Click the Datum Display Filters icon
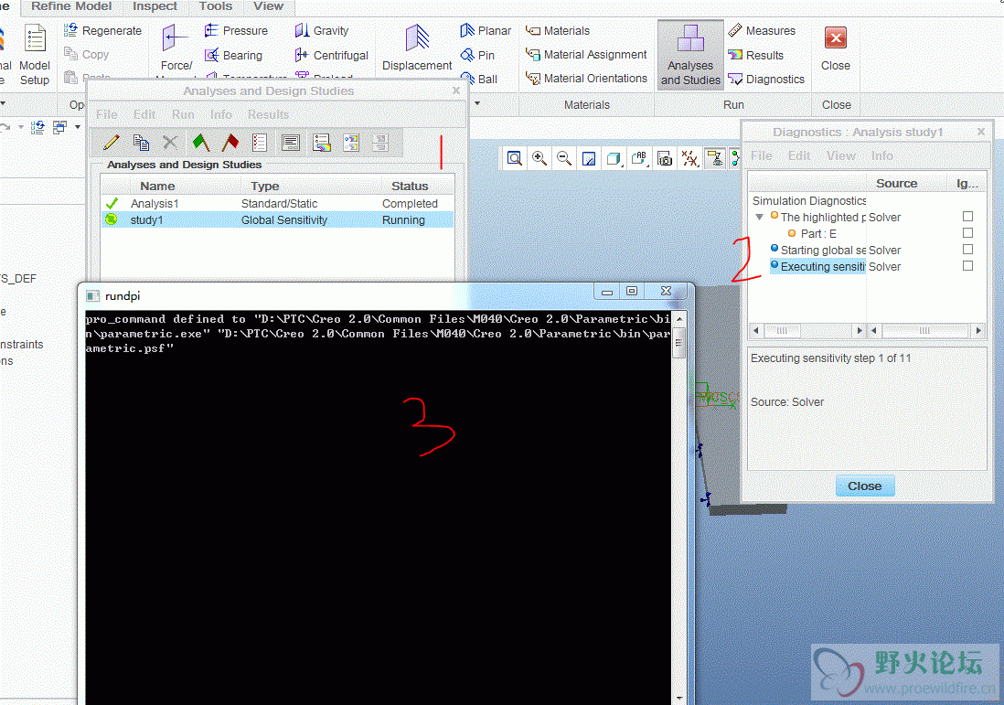Image resolution: width=1004 pixels, height=705 pixels. (x=689, y=158)
